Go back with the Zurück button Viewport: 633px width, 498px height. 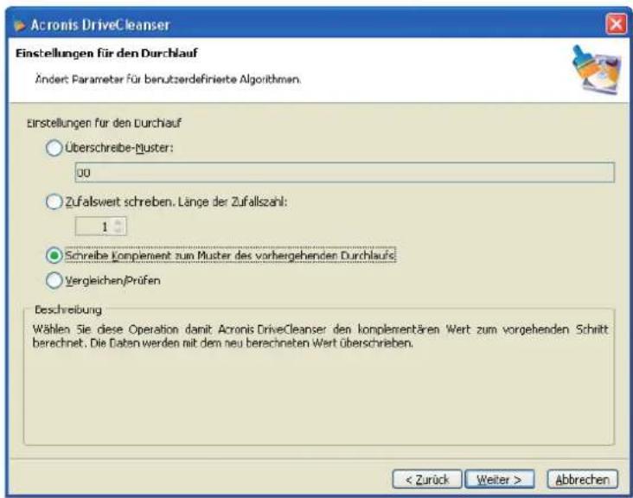click(x=426, y=480)
